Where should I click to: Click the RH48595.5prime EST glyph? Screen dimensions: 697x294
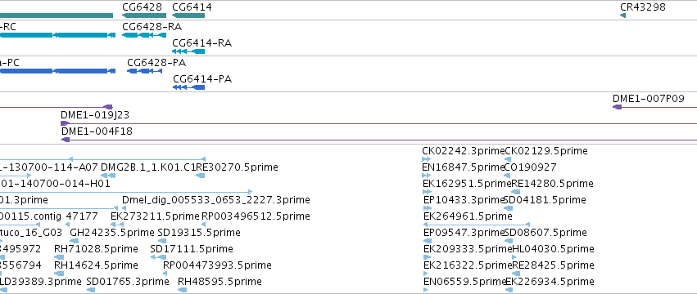point(183,290)
